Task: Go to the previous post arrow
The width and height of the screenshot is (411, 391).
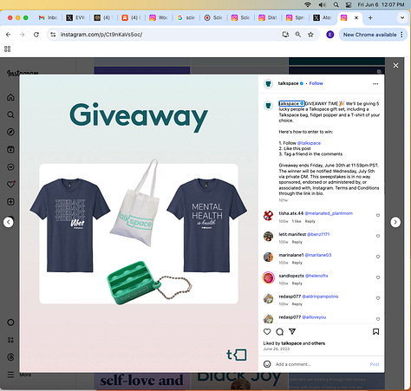Action: (x=9, y=222)
